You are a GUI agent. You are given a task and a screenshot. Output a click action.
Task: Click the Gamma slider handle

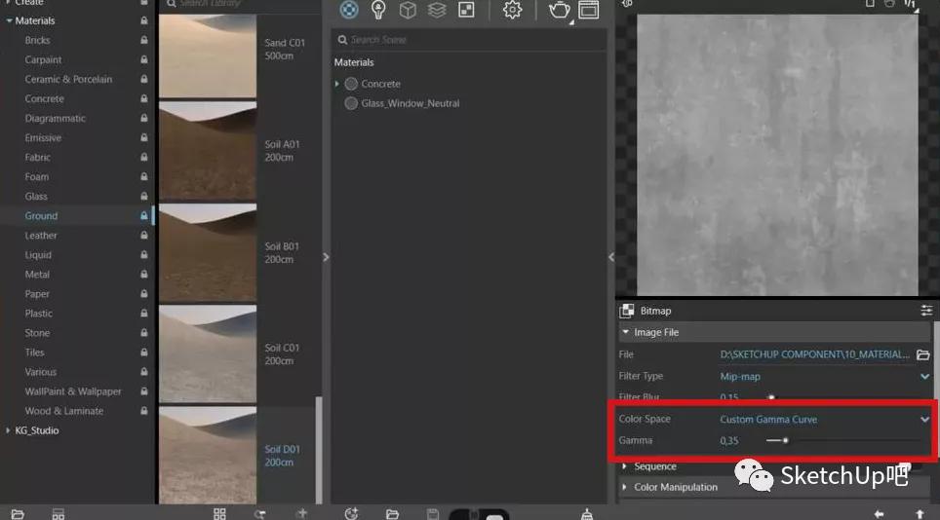(785, 440)
